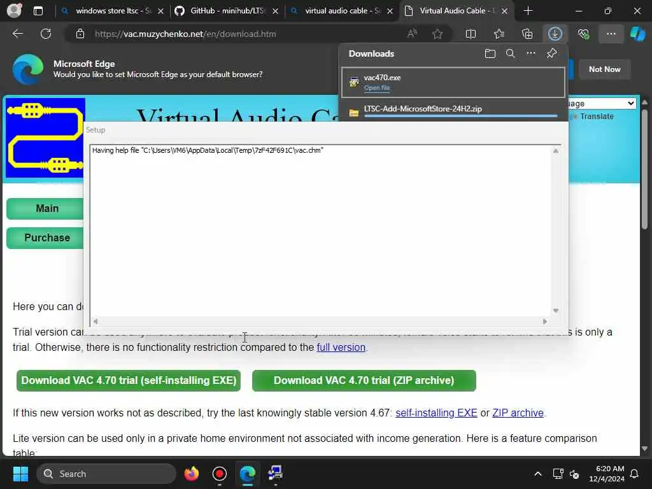
Task: Click the profile avatar icon
Action: click(x=14, y=10)
